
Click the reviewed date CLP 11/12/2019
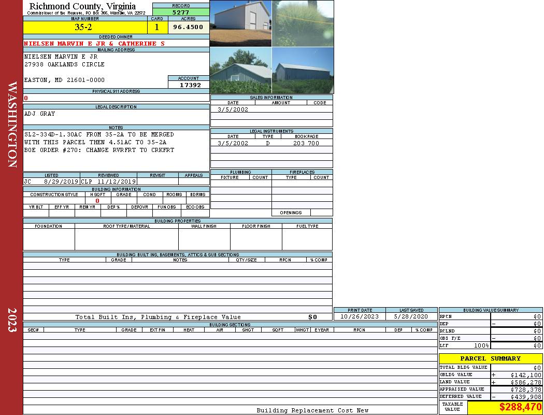click(x=108, y=182)
